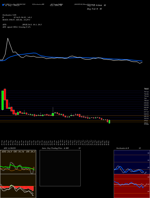Click the MACD values line
Image resolution: width=150 pixels, height=198 pixels.
[16, 20]
